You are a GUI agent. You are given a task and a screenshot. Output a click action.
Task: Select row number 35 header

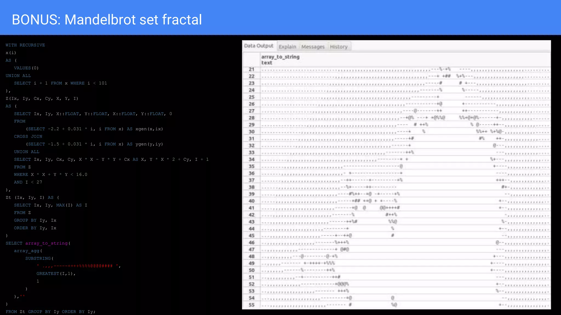(x=251, y=166)
